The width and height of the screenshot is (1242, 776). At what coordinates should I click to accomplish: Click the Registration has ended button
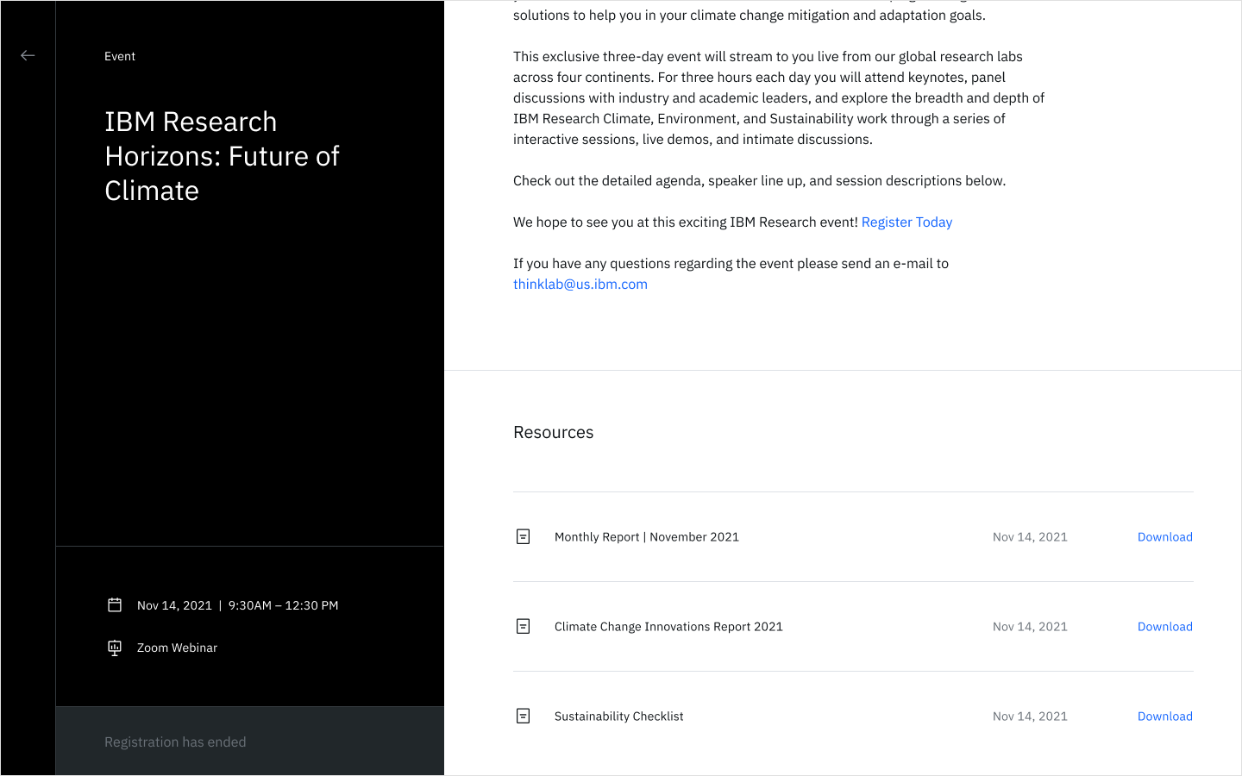point(250,742)
